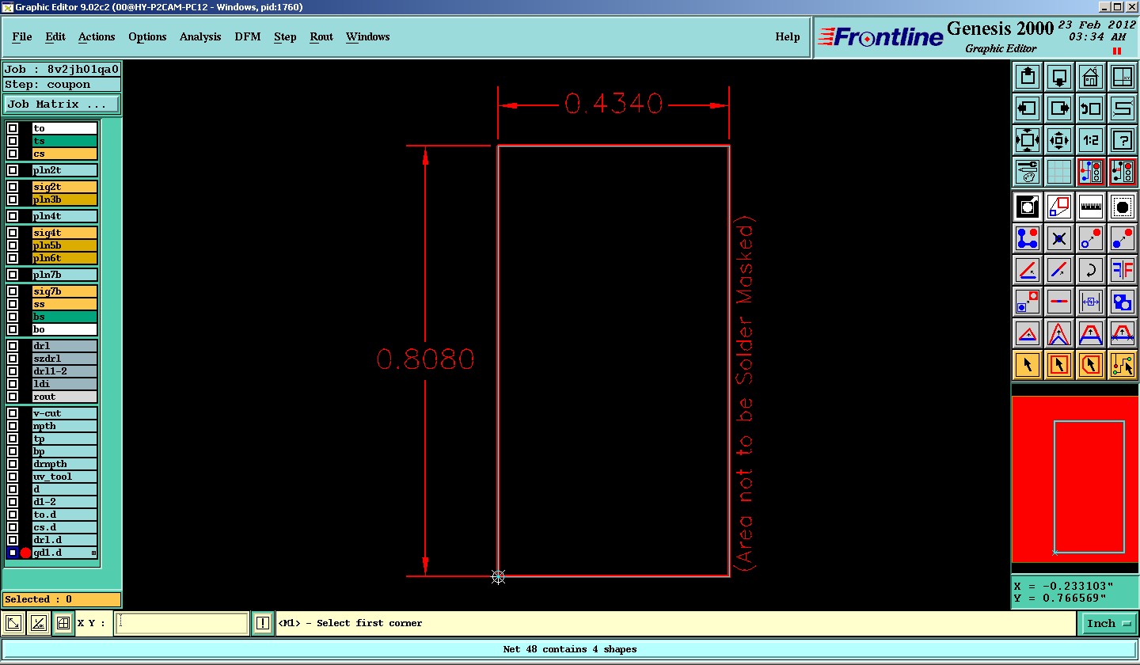Open the Windows menu

[x=367, y=36]
